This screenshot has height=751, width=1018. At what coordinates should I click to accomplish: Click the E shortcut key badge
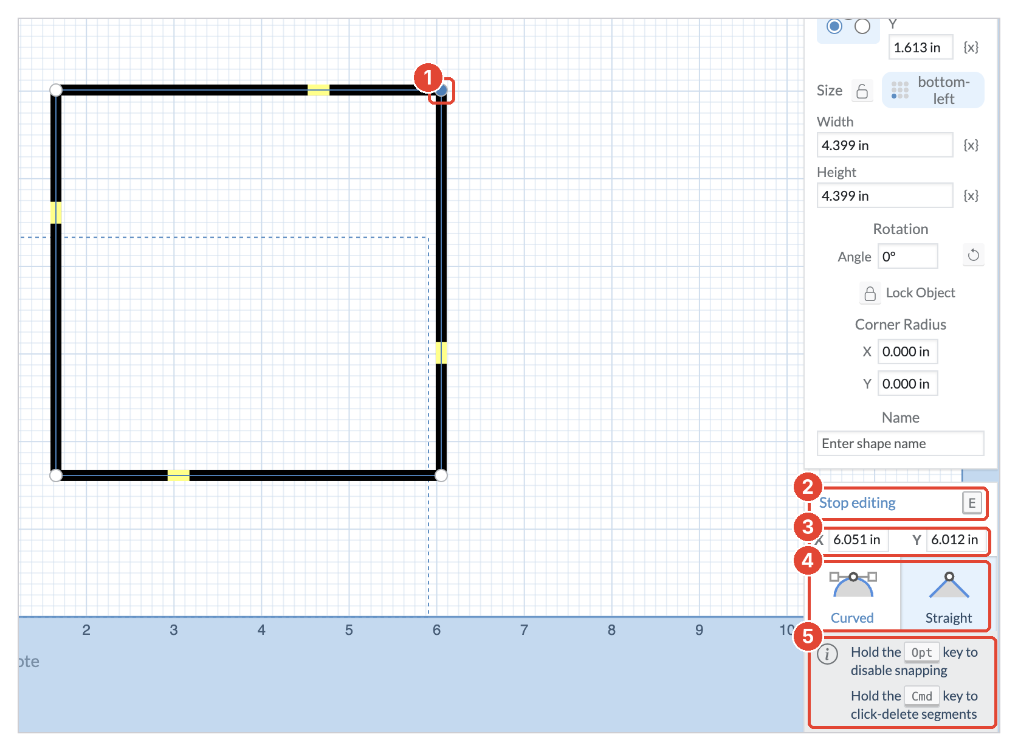click(972, 503)
